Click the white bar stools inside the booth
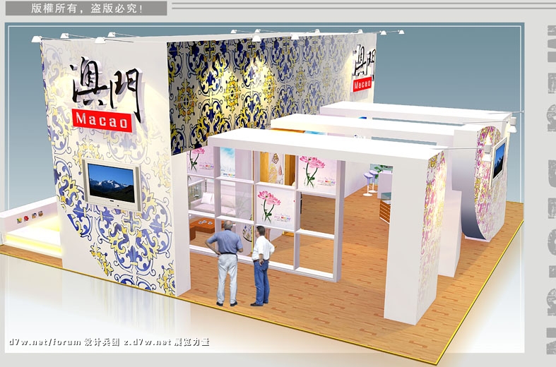 [x=370, y=182]
